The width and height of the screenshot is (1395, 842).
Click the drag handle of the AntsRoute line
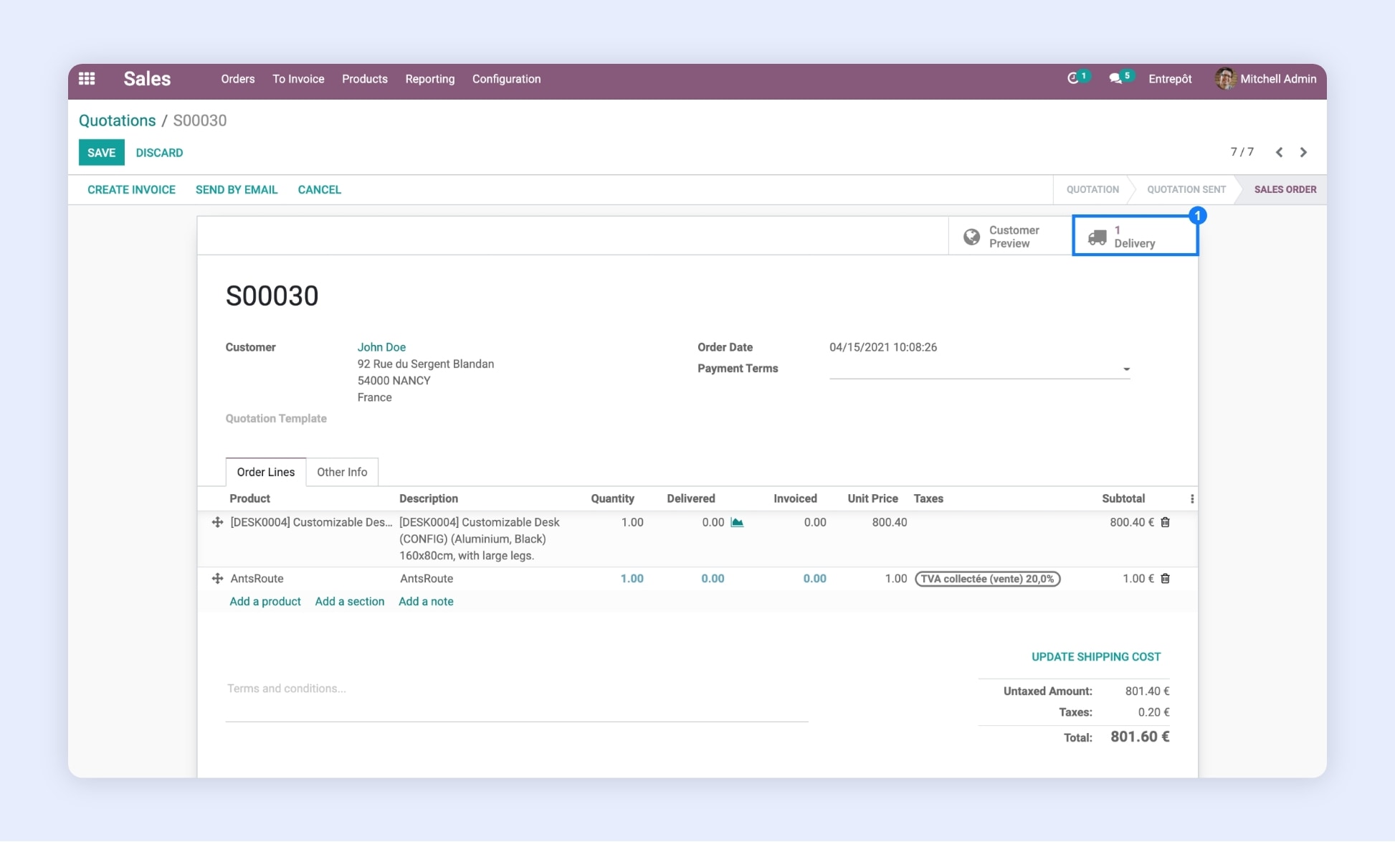(x=217, y=579)
